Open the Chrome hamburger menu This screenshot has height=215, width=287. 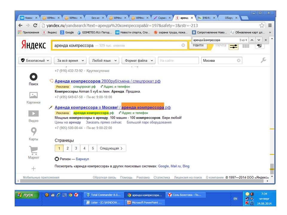(270, 25)
